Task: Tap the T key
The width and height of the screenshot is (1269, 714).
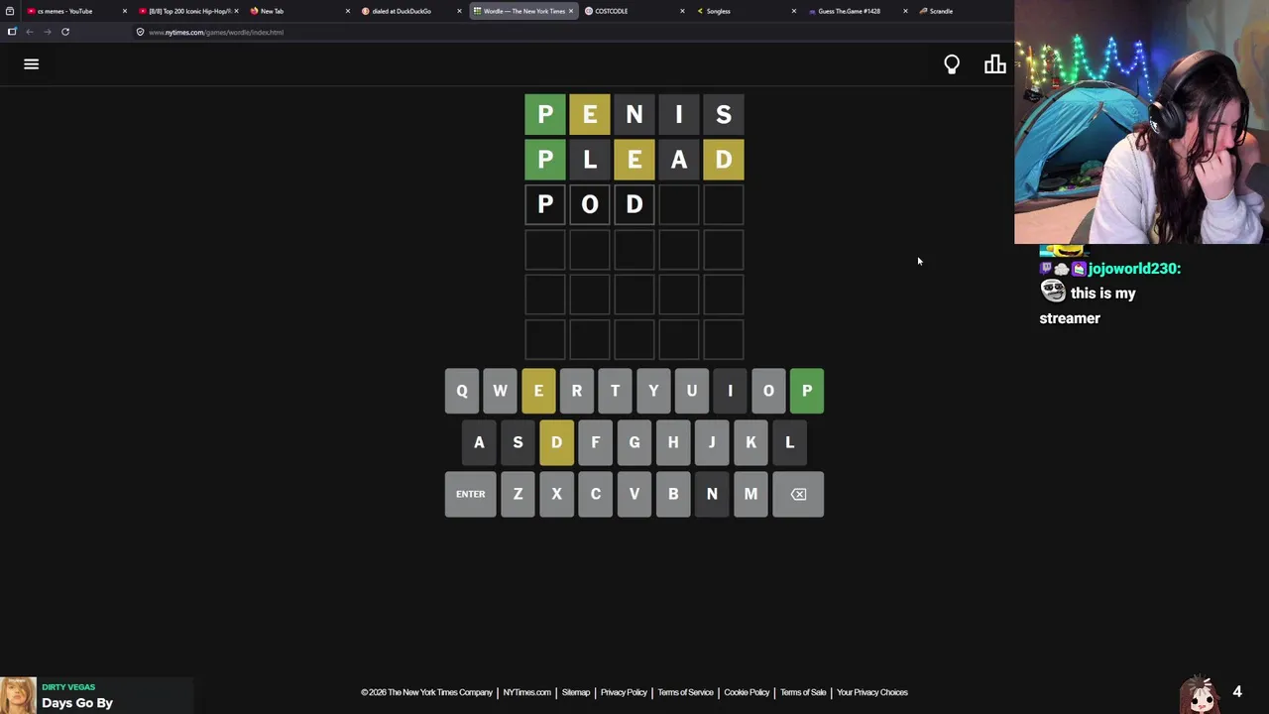Action: click(x=615, y=391)
